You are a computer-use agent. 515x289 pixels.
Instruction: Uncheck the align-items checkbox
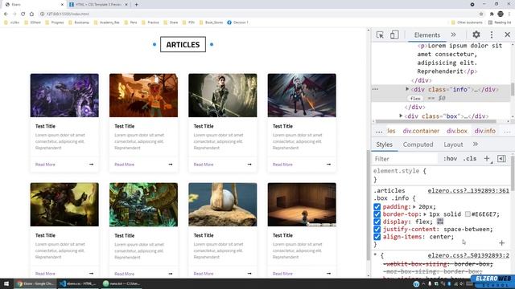(x=377, y=237)
